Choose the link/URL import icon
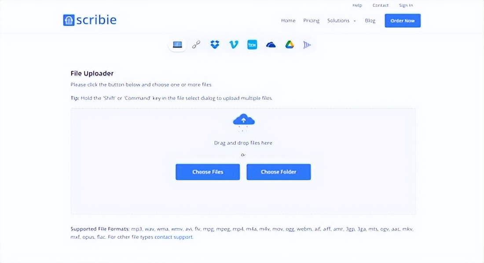The image size is (484, 263). pyautogui.click(x=196, y=44)
